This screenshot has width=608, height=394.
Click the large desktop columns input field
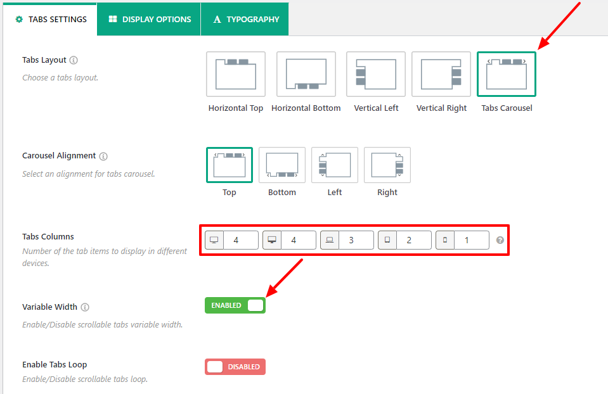[240, 240]
